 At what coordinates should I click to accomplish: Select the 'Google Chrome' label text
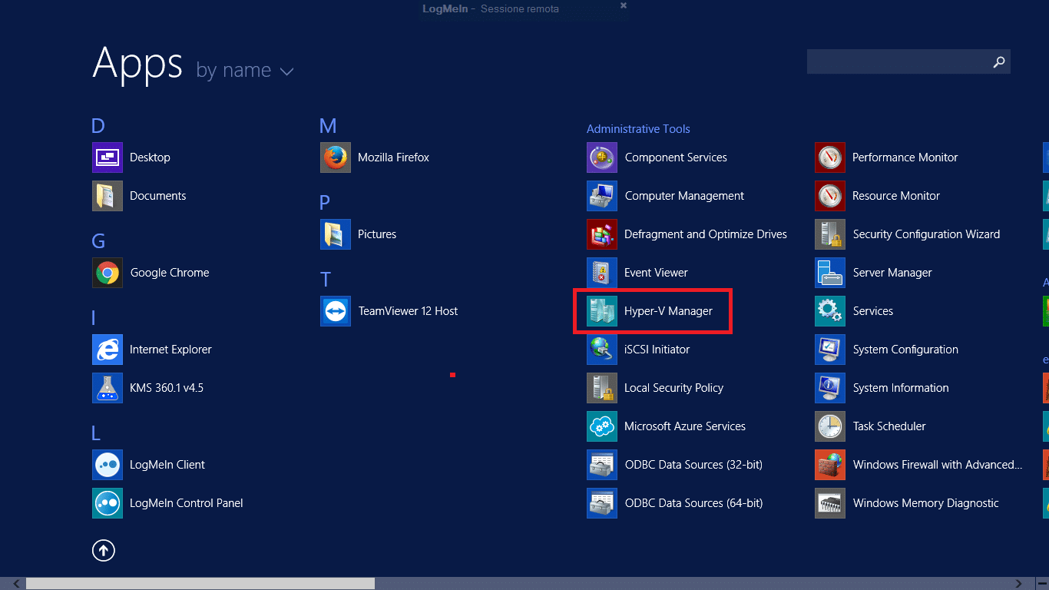tap(170, 273)
